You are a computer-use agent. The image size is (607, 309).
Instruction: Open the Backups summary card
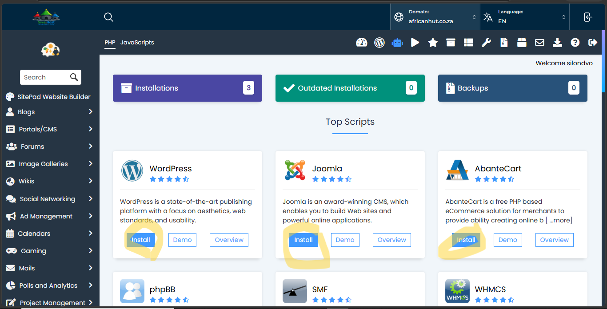[x=513, y=88]
